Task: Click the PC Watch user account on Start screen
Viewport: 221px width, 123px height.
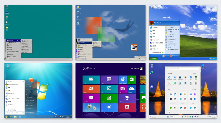Action: coord(137,69)
